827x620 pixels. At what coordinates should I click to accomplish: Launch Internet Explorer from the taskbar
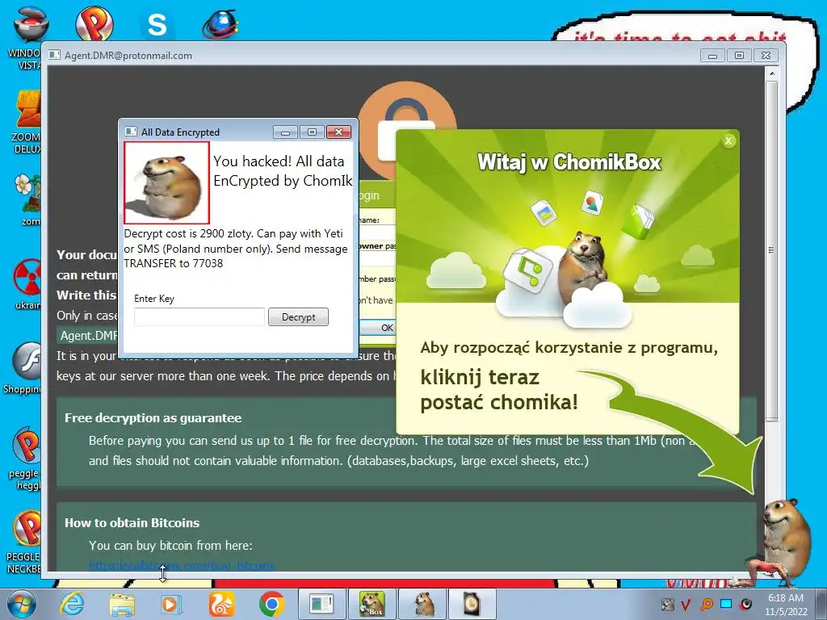coord(71,604)
